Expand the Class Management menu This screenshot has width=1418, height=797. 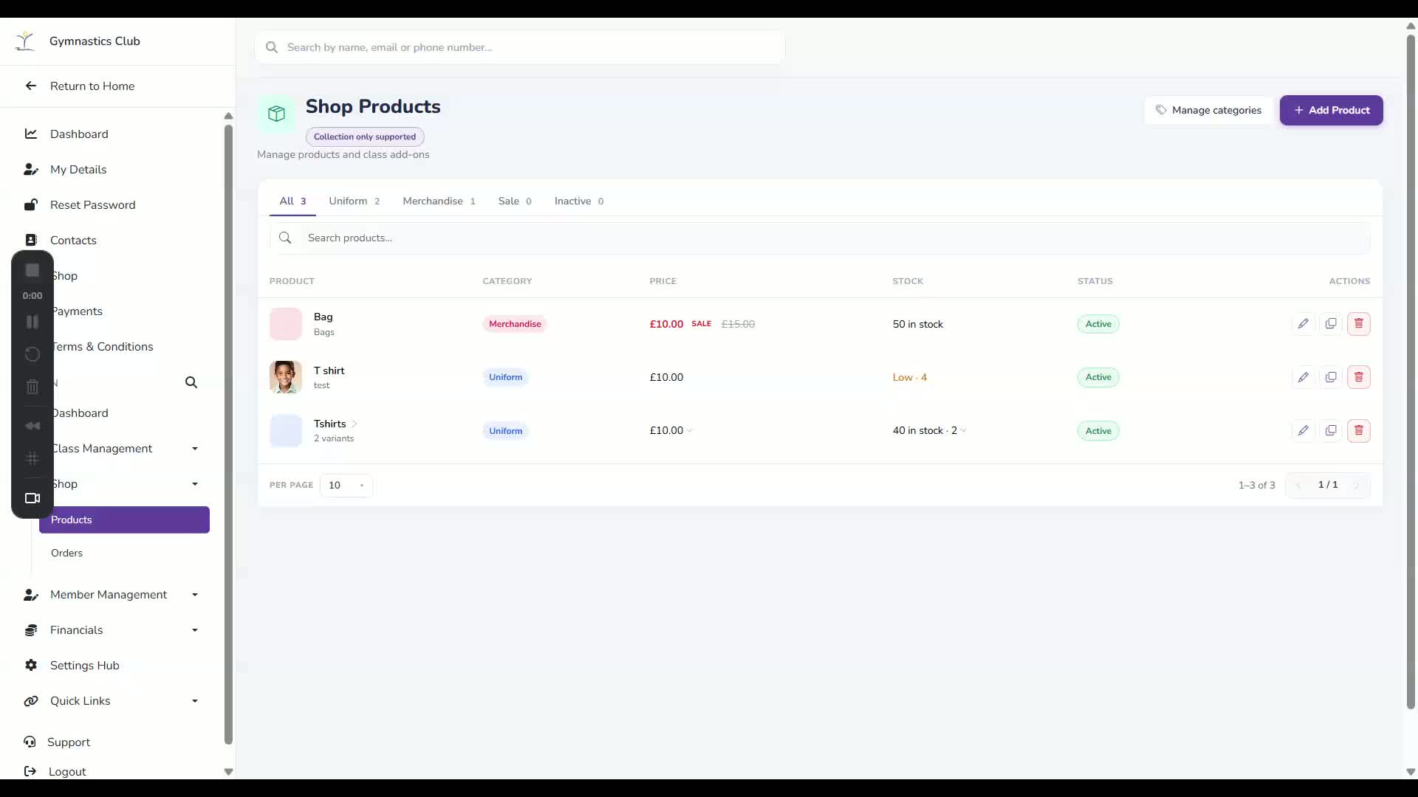(195, 449)
